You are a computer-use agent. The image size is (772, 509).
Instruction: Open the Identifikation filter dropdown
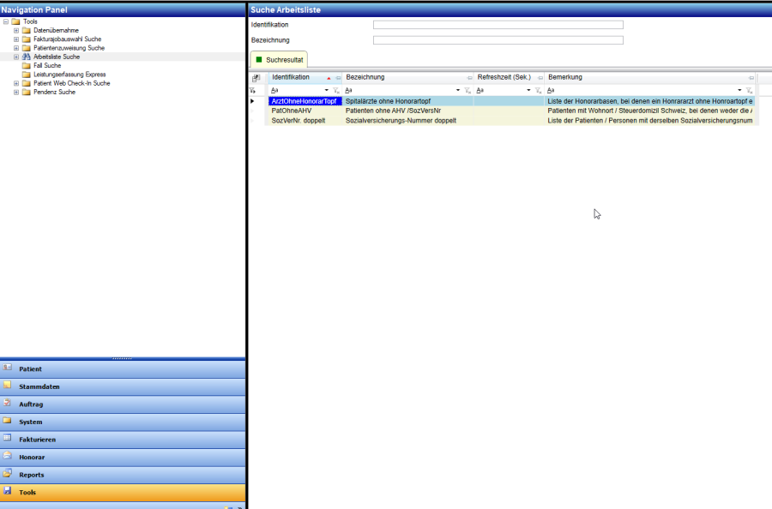coord(327,91)
